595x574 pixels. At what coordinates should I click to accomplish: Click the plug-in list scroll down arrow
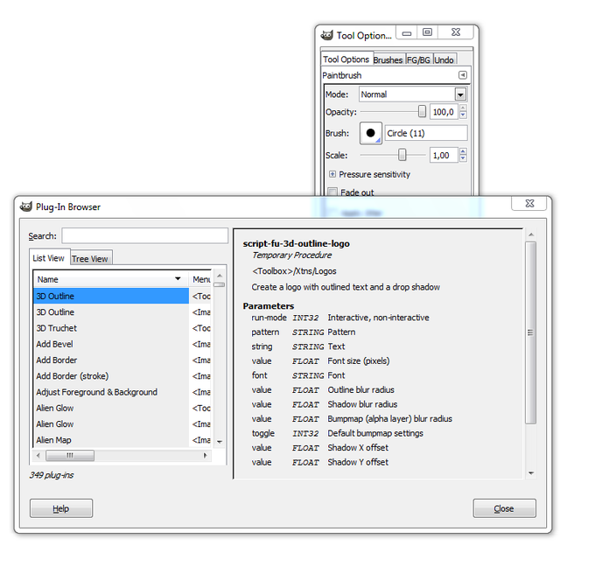point(220,442)
